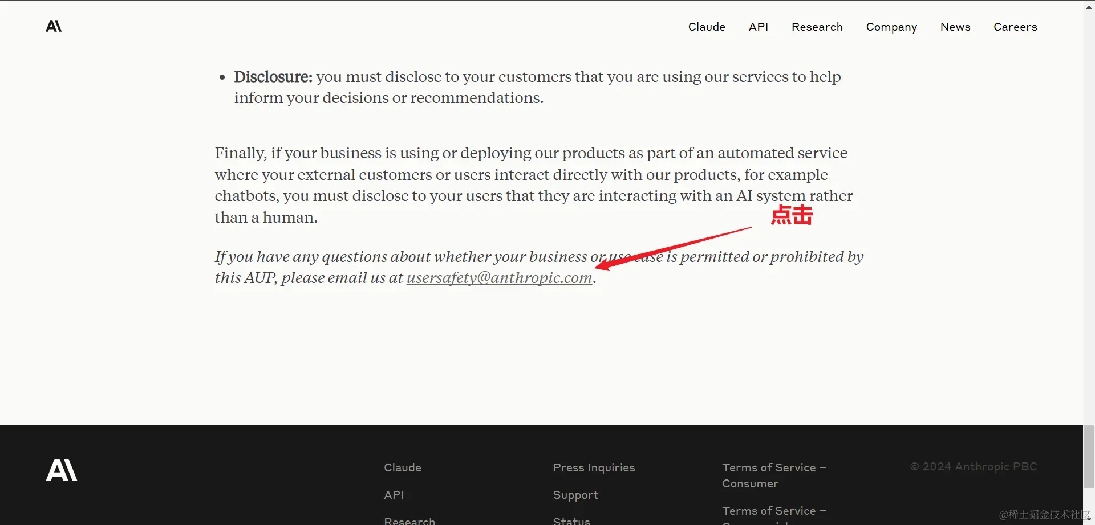
Task: Open Press Inquiries in the footer
Action: tap(594, 467)
